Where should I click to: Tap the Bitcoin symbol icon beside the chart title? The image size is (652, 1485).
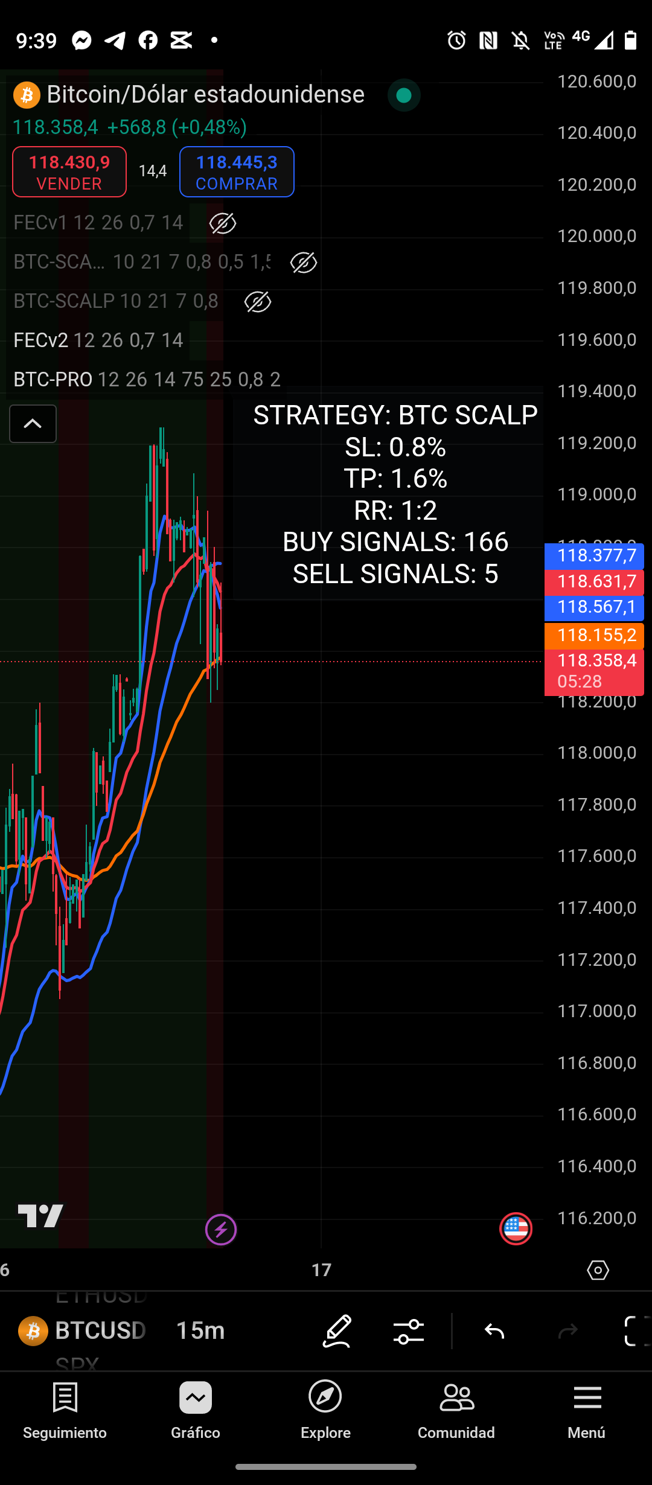tap(27, 95)
